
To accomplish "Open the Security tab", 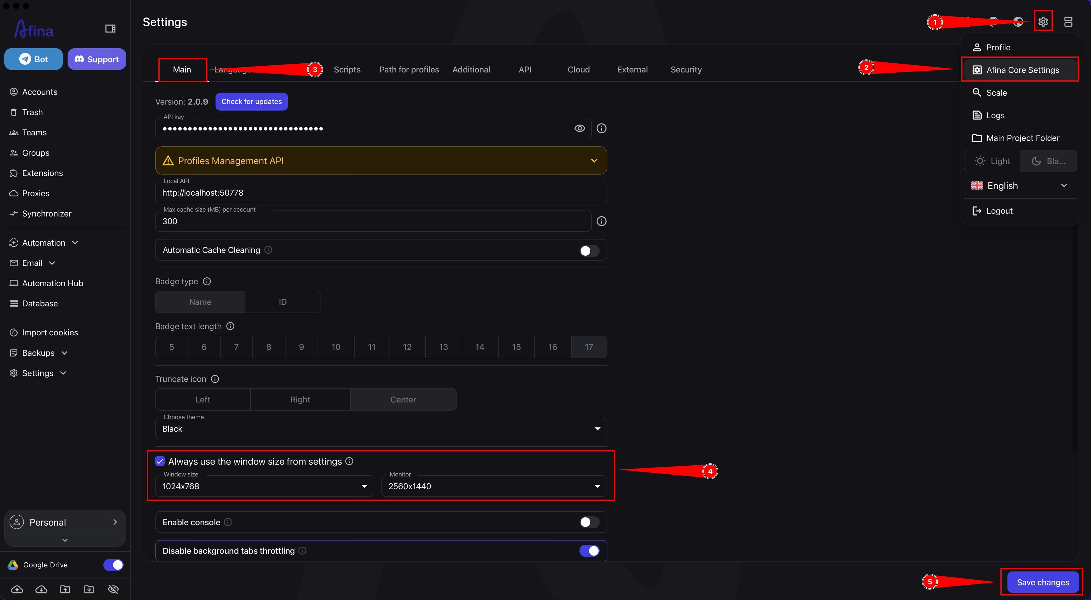I will pos(686,70).
